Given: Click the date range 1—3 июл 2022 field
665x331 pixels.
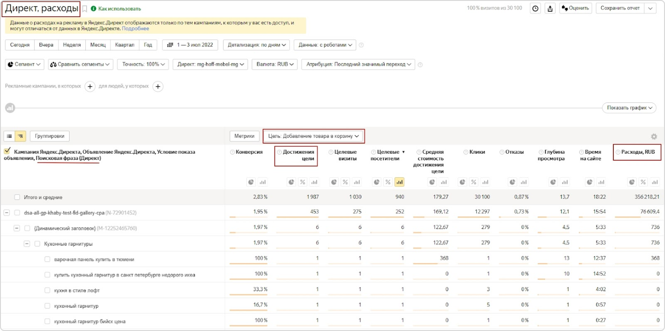Looking at the screenshot, I should pos(190,45).
